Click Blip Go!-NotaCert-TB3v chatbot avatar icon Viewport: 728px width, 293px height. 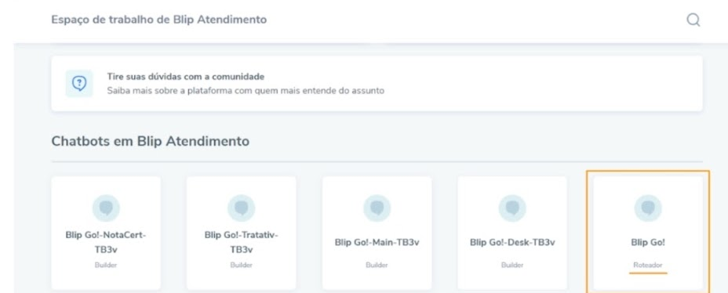pyautogui.click(x=106, y=208)
